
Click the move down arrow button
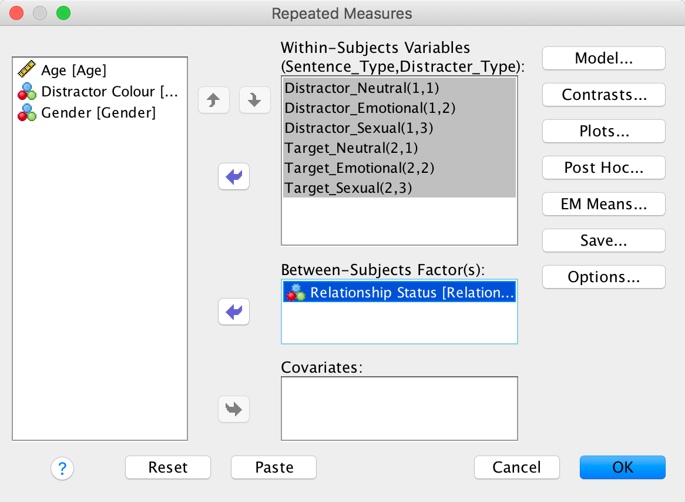pyautogui.click(x=254, y=101)
